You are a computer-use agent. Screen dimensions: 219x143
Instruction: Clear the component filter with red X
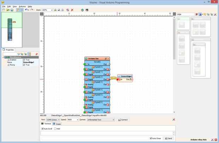pyautogui.click(x=196, y=14)
